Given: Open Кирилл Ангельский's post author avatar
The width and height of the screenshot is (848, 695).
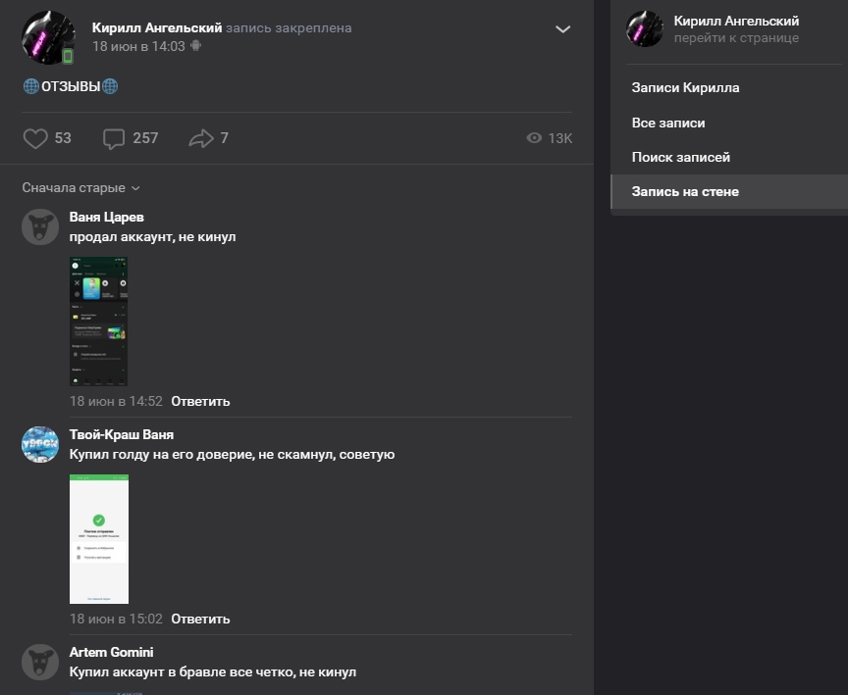Looking at the screenshot, I should pyautogui.click(x=48, y=37).
